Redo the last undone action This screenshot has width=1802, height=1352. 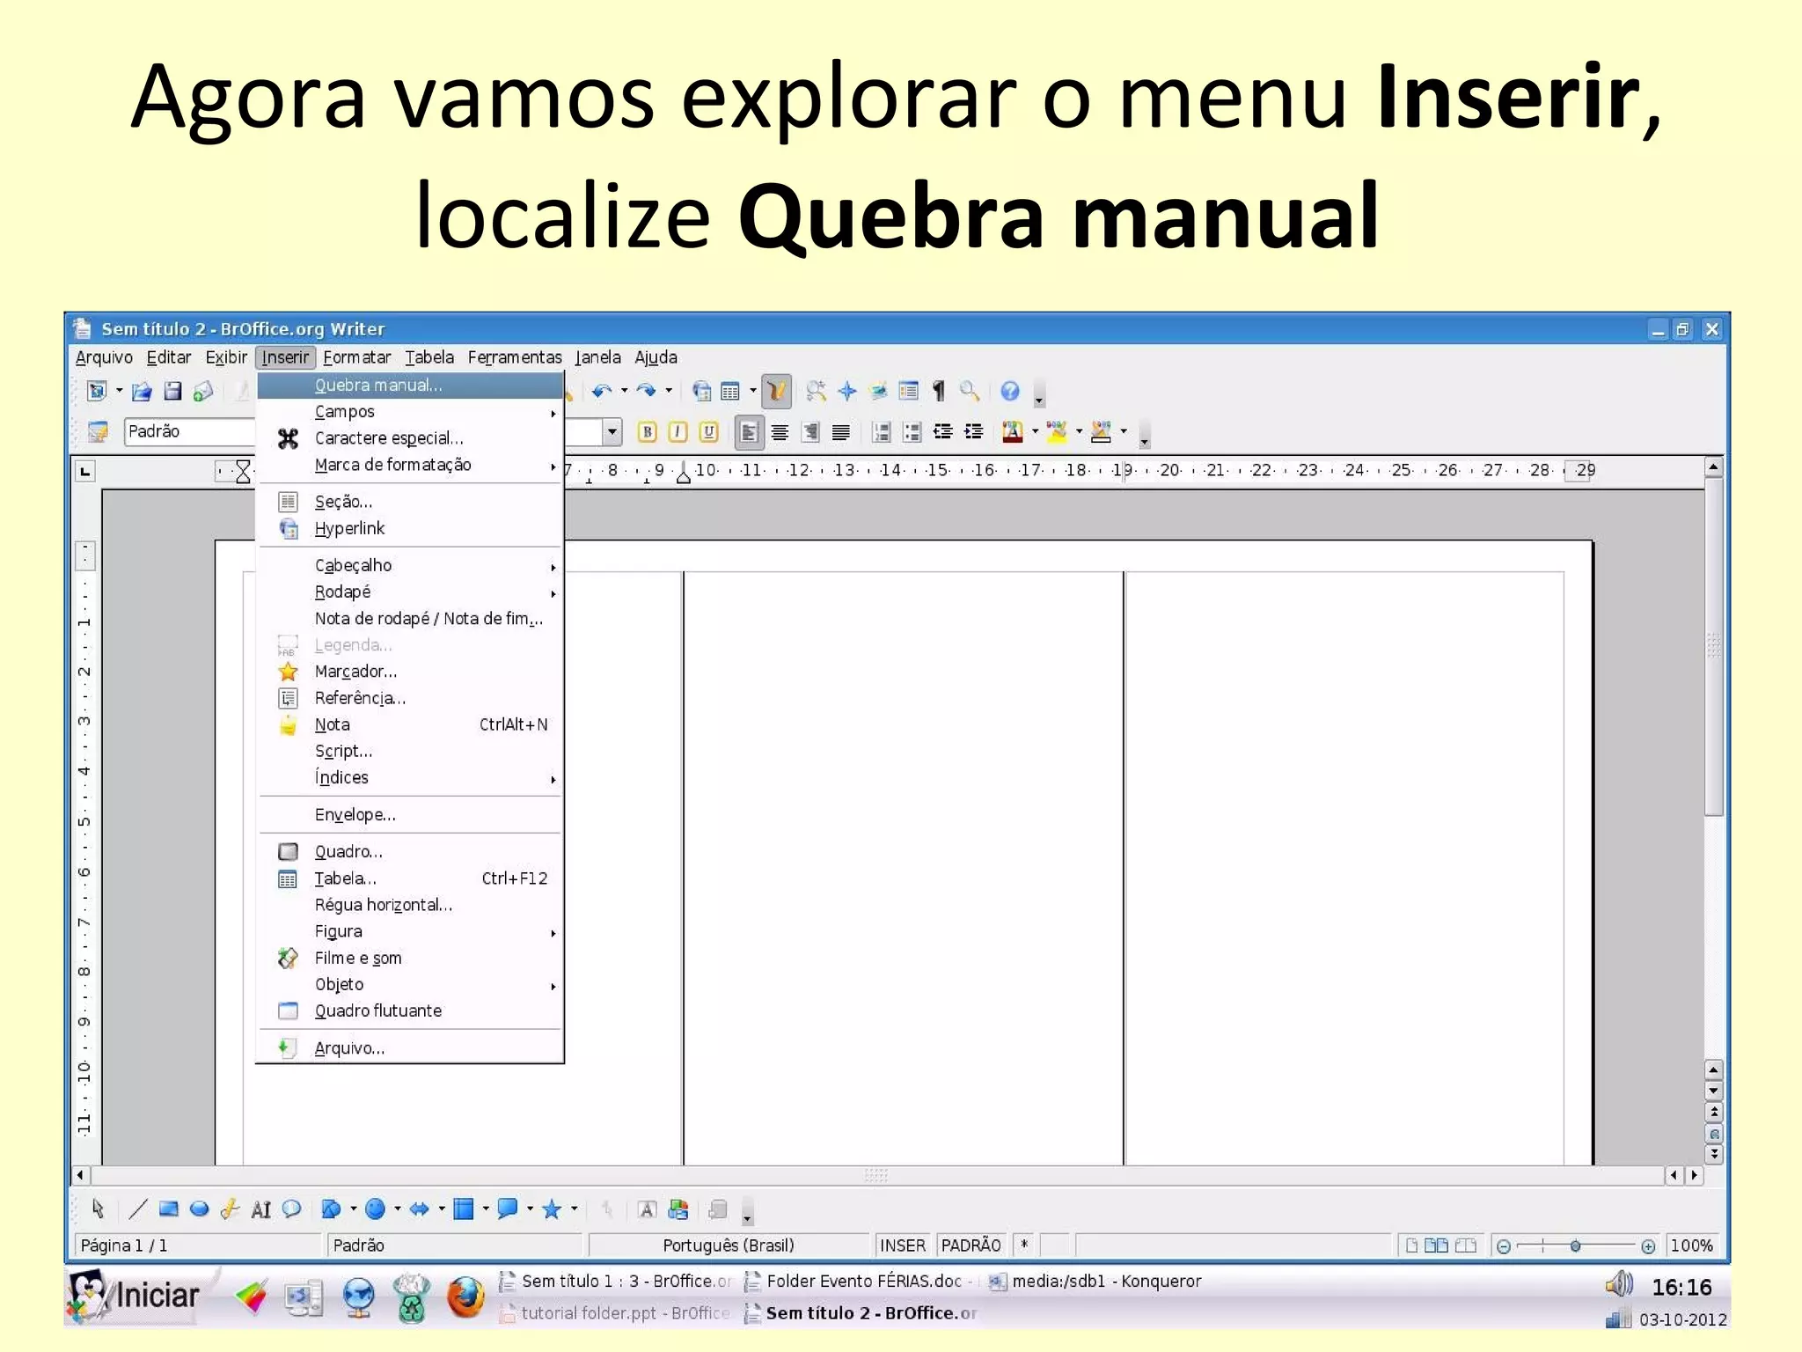coord(646,391)
